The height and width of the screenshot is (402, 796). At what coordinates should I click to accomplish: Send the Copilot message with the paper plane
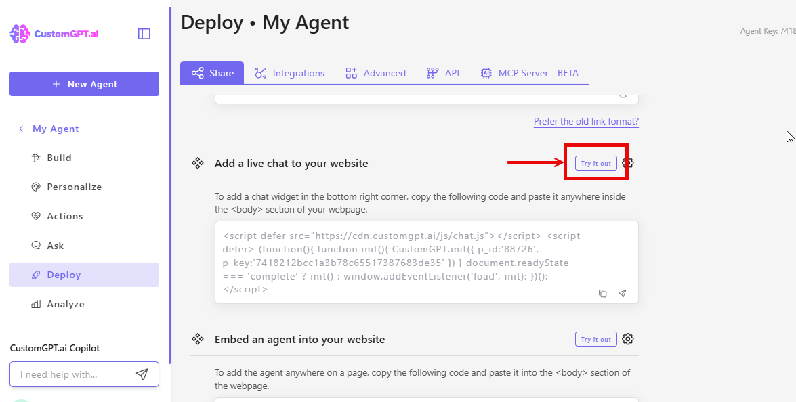pyautogui.click(x=142, y=375)
